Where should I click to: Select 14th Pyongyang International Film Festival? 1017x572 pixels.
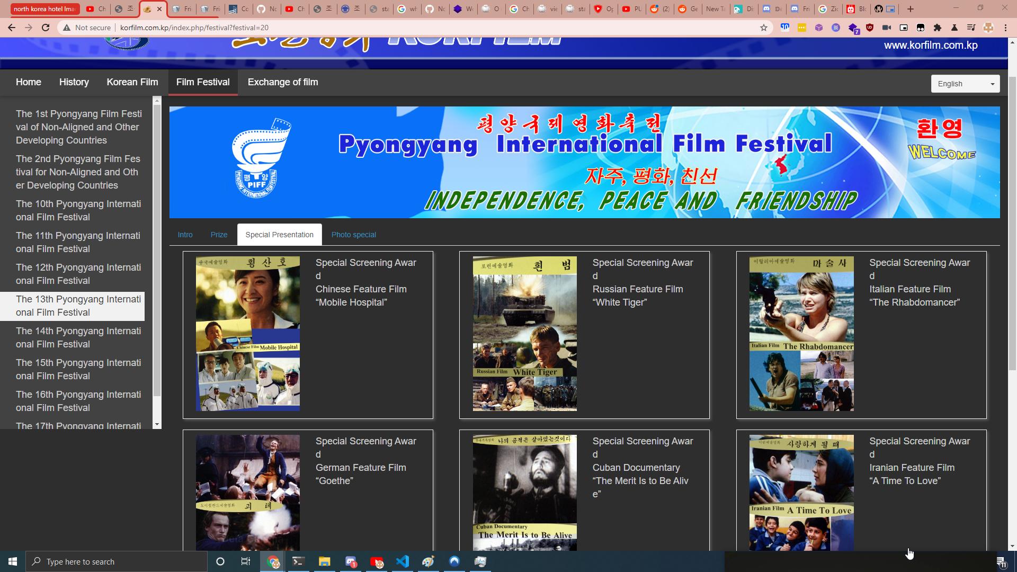coord(78,337)
